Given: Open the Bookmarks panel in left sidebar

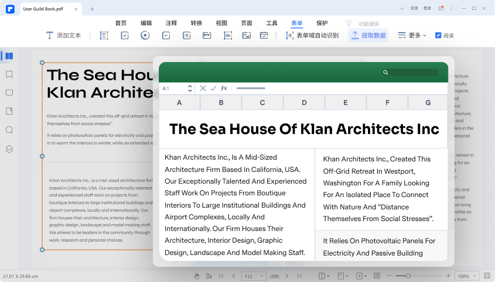Looking at the screenshot, I should pos(9,74).
